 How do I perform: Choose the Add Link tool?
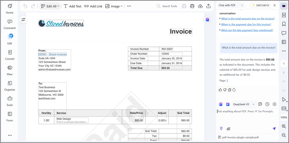(x=93, y=6)
